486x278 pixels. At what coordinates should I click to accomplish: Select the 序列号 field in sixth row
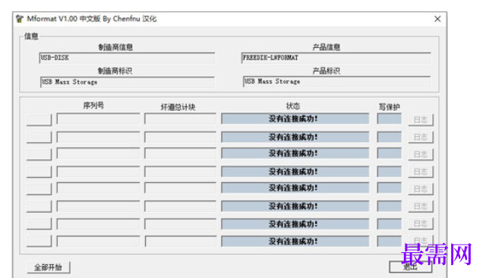(98, 206)
